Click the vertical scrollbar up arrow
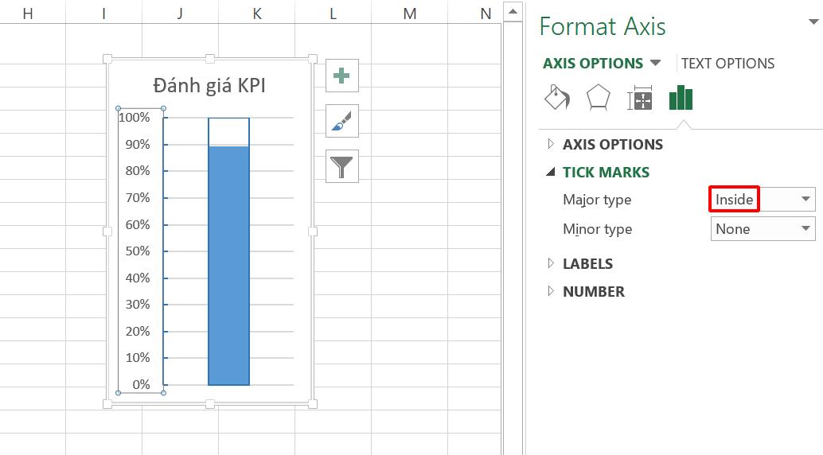Screen dimensions: 823x455 coord(513,12)
